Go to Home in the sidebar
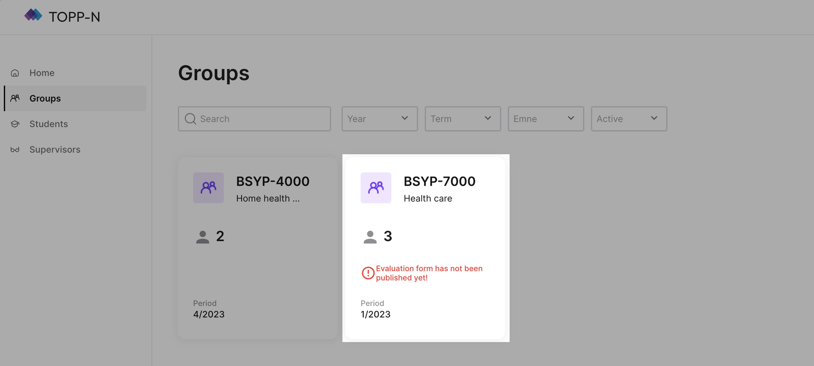The height and width of the screenshot is (366, 814). tap(42, 73)
